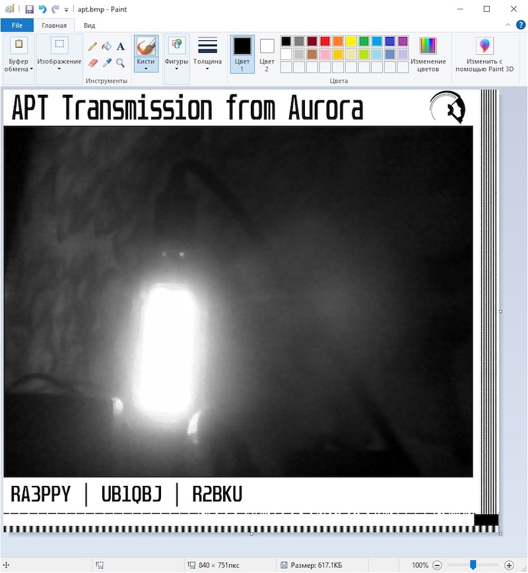Collapse the ribbon with the chevron
The height and width of the screenshot is (573, 528).
[x=508, y=25]
